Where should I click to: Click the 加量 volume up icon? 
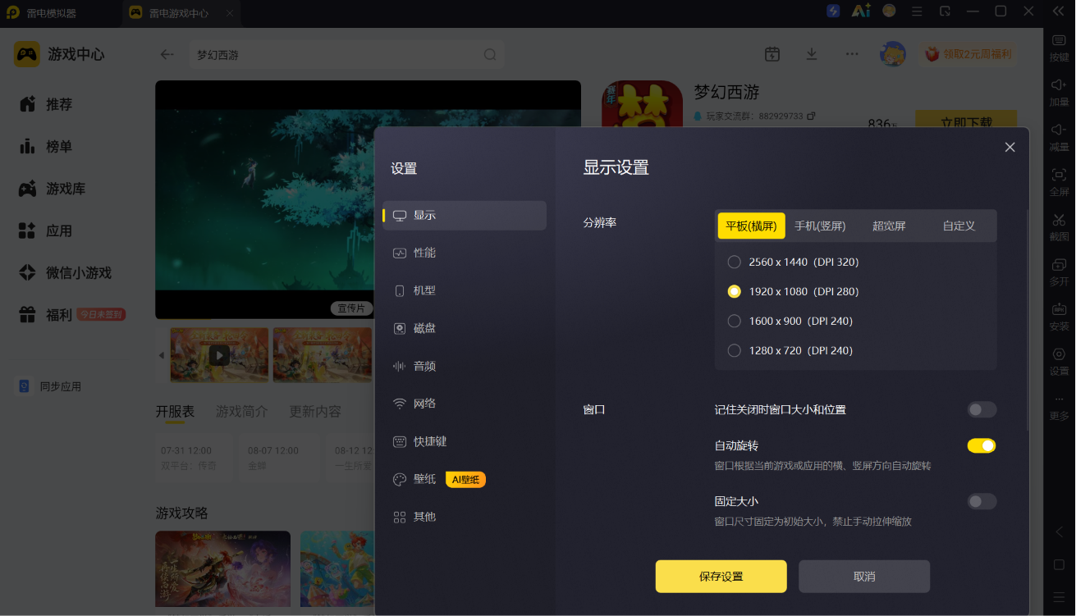coord(1059,85)
